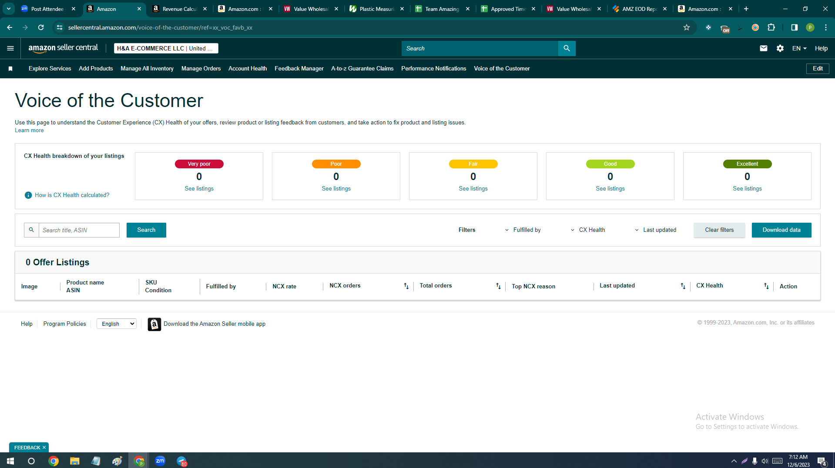Expand the Last updated filter dropdown
The width and height of the screenshot is (835, 468).
coord(655,230)
